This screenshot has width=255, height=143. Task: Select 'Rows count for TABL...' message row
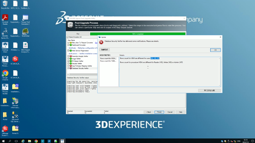pos(108,61)
